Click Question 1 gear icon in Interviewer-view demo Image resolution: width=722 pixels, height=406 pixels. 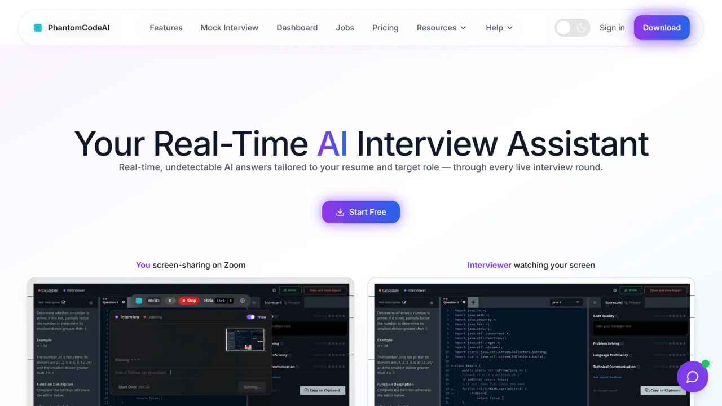pos(464,302)
